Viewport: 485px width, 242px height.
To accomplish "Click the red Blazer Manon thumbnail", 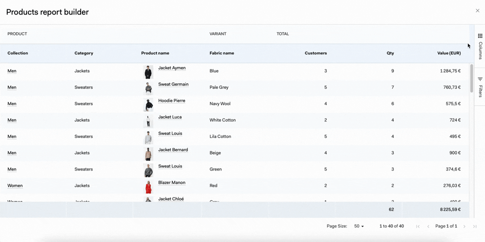I will click(x=148, y=187).
